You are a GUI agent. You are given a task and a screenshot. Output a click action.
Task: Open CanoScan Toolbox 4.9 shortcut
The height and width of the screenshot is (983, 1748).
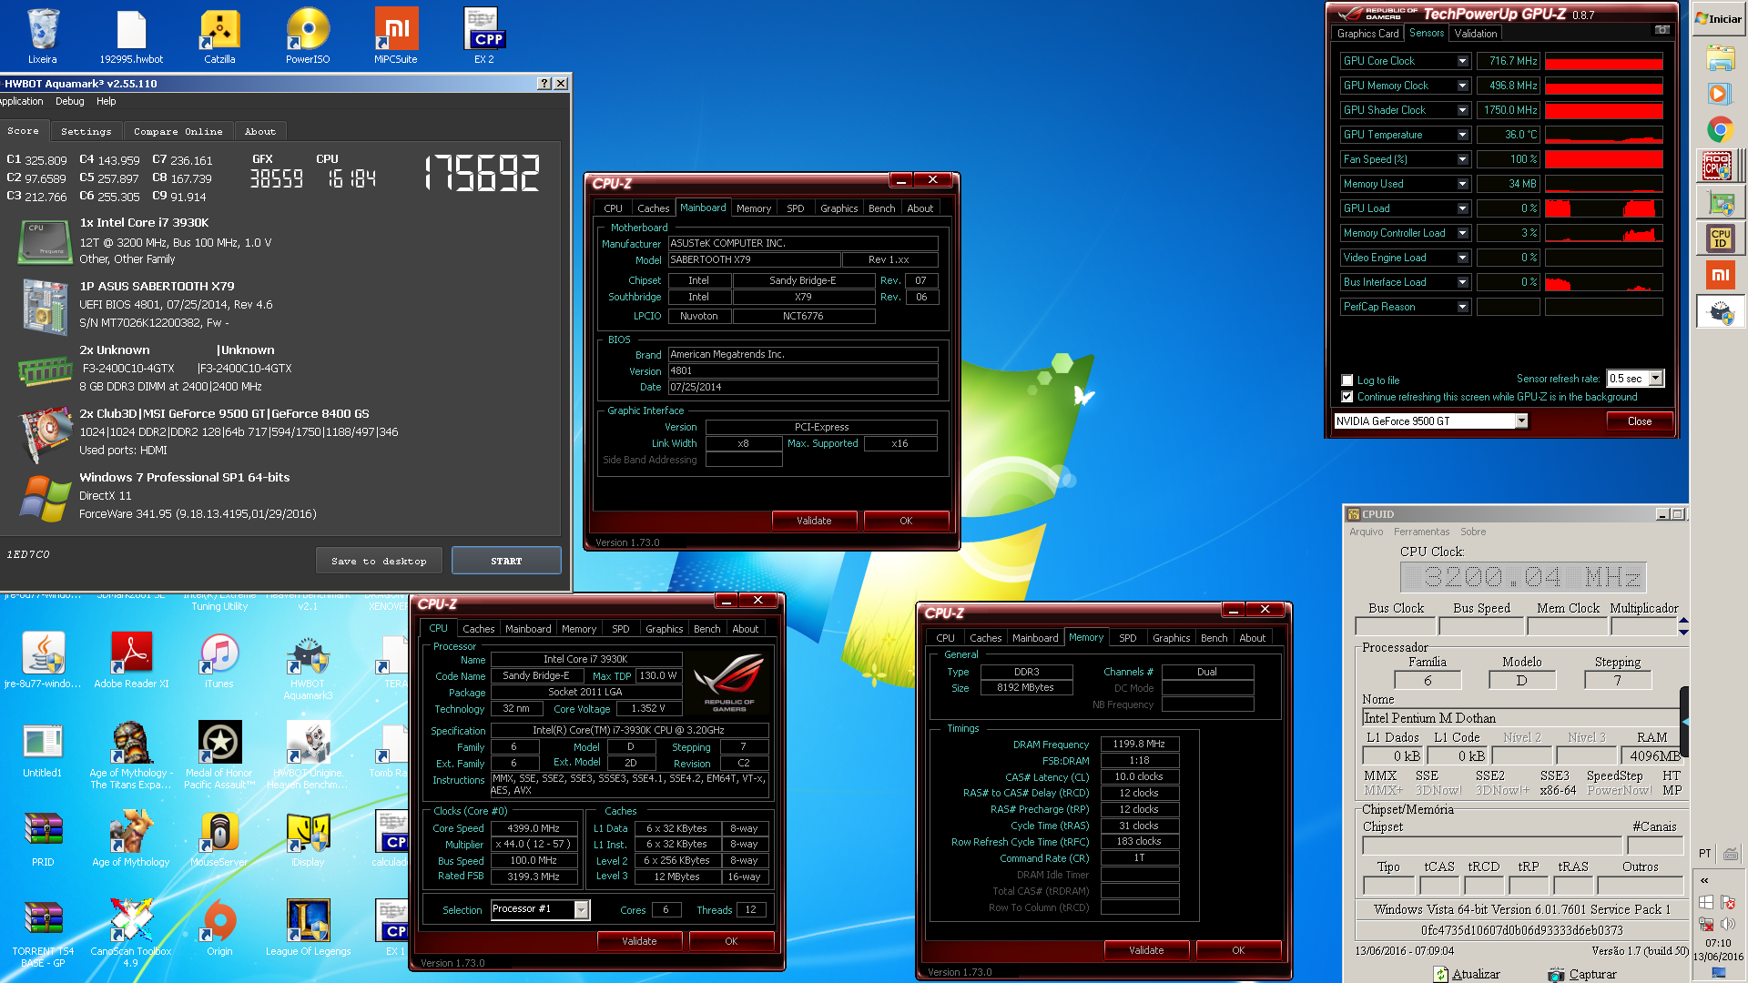[x=131, y=932]
